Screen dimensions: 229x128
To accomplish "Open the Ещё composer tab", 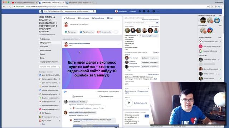I will (110, 18).
